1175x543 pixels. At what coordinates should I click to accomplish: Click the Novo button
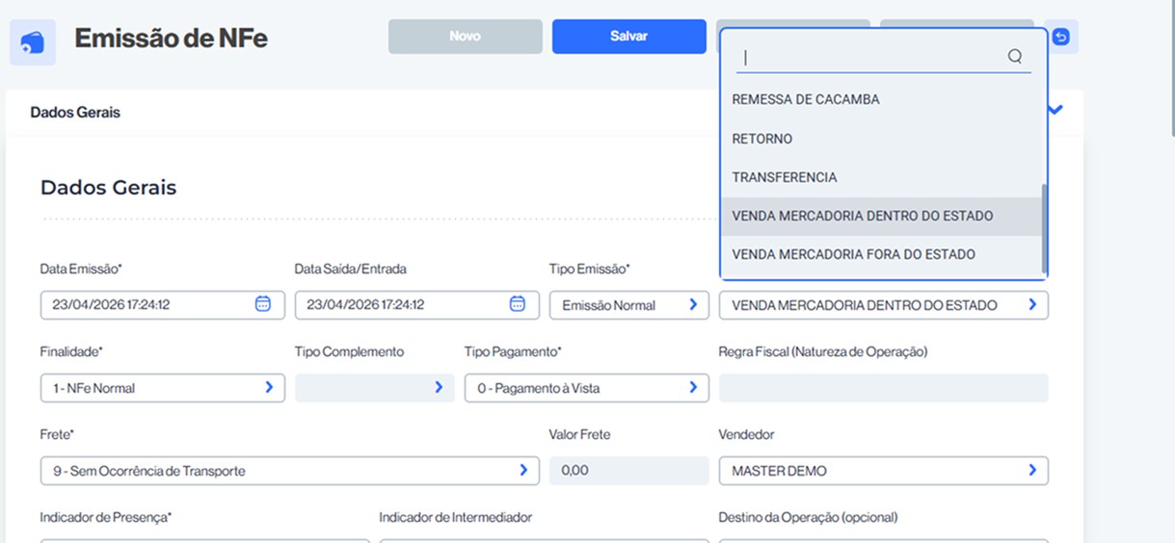click(x=466, y=37)
